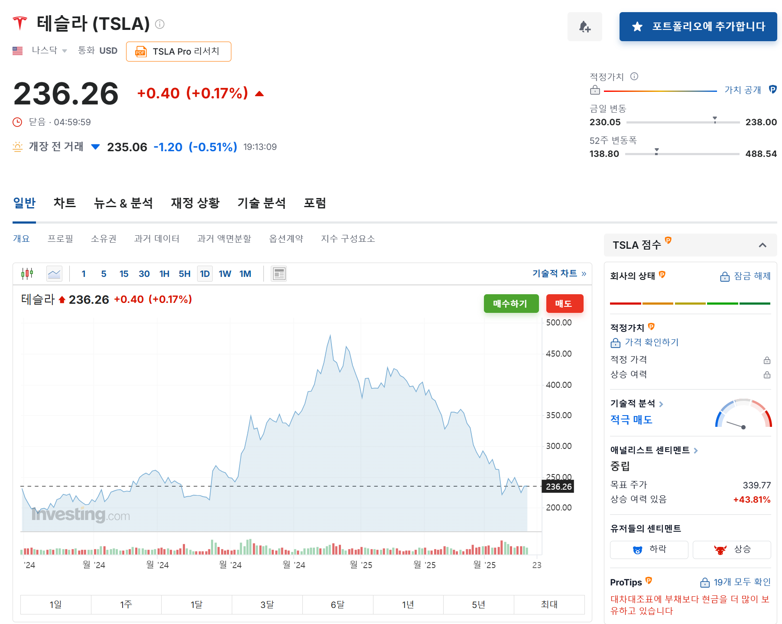Set chart interval to 1M
The image size is (782, 624).
[245, 274]
